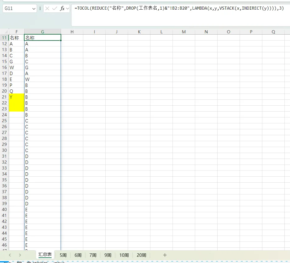Click the fill handle of cell G11
The image size is (290, 263).
[61, 40]
